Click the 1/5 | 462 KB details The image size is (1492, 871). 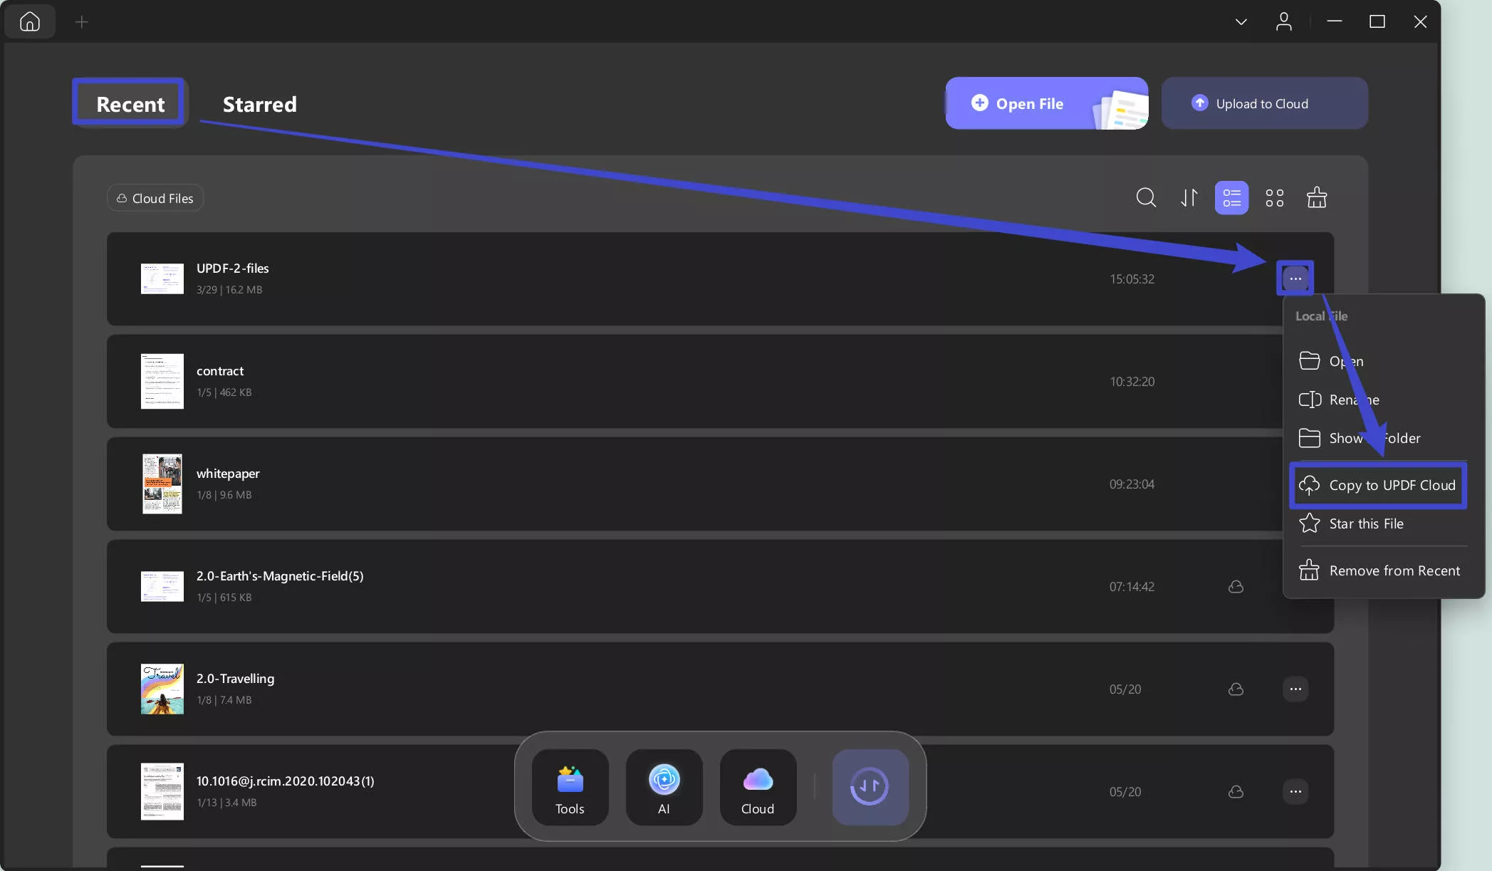224,392
